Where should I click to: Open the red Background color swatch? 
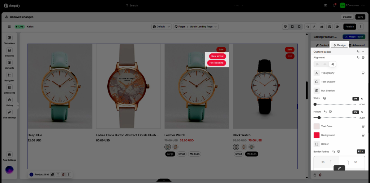[317, 135]
